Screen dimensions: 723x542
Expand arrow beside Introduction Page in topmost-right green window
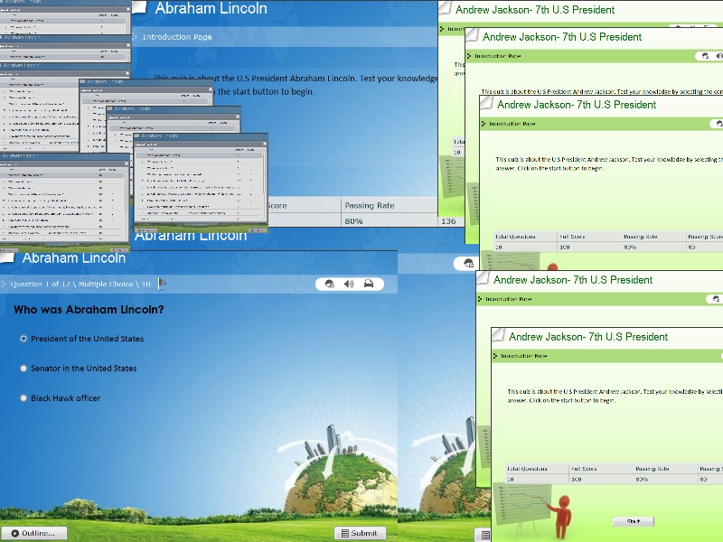tap(442, 29)
